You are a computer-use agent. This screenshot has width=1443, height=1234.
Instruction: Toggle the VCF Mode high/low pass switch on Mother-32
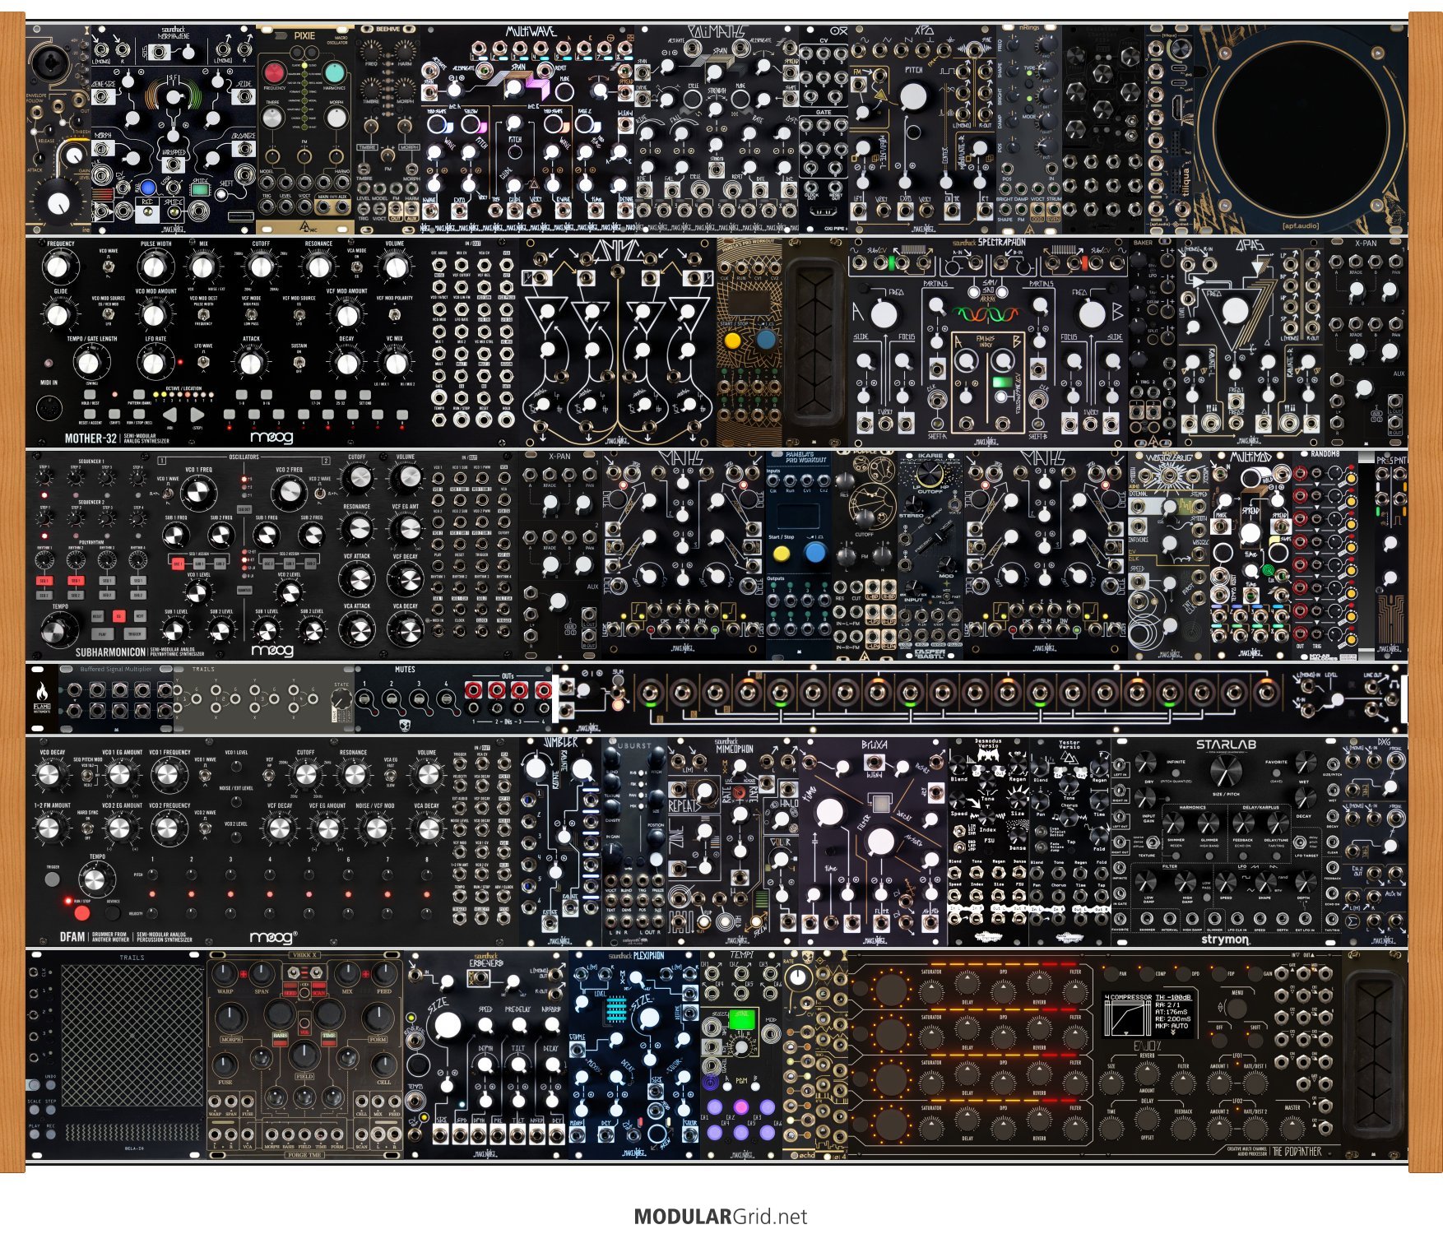(252, 313)
